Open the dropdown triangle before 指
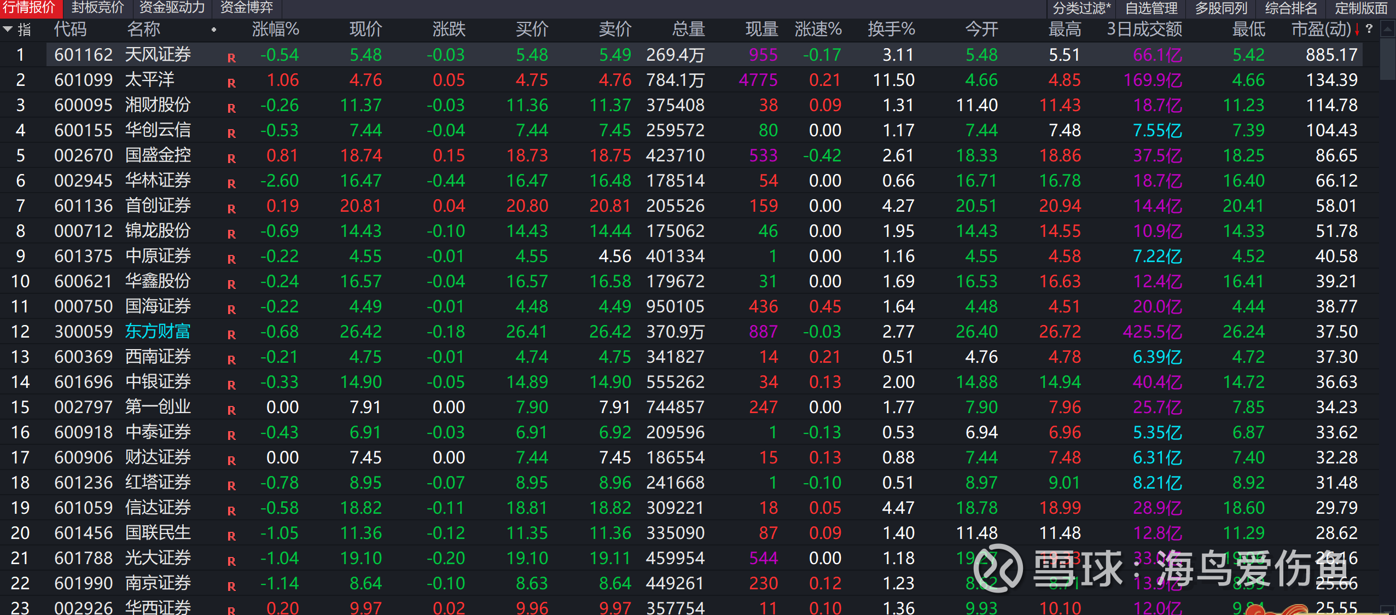 coord(8,29)
